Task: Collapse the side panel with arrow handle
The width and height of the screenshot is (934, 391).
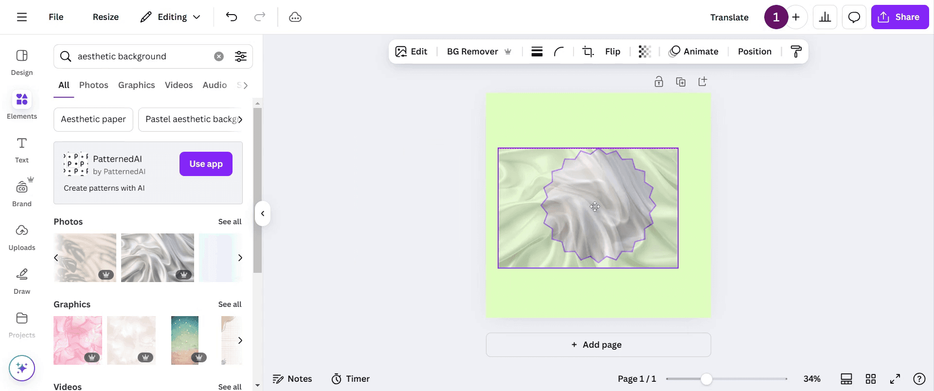Action: [263, 213]
